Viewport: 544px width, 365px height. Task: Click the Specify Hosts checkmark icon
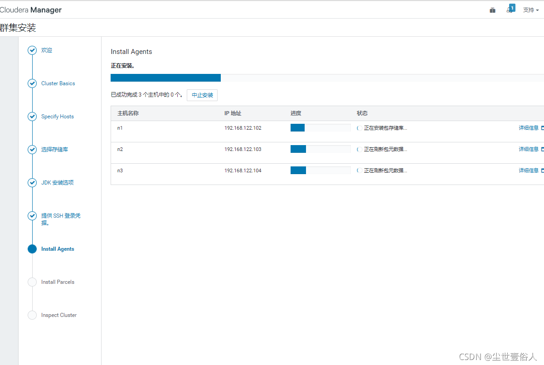click(x=32, y=117)
